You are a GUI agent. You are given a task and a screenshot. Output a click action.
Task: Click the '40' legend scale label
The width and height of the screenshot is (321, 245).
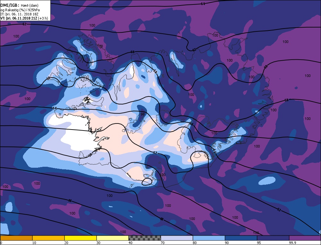(x=130, y=243)
